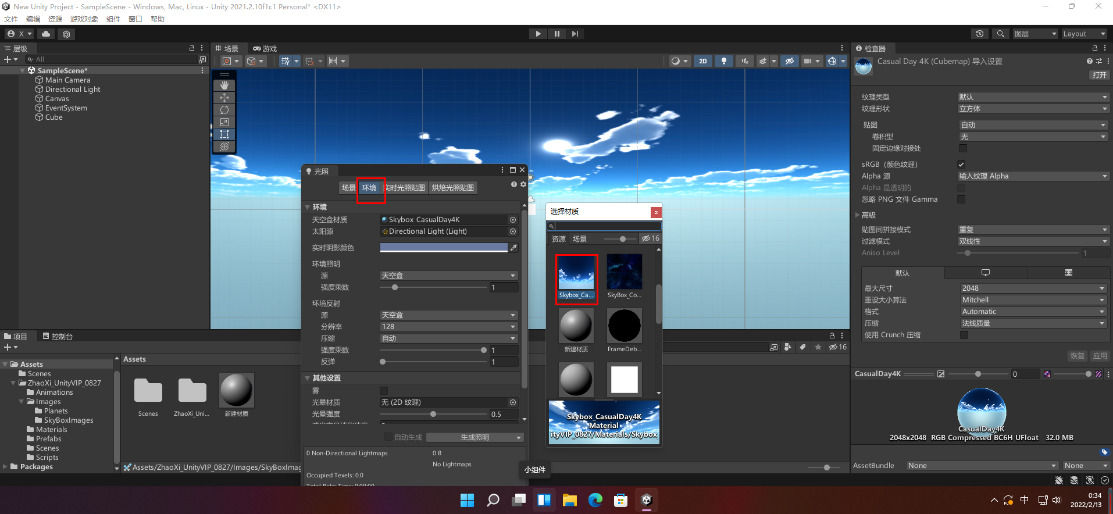Select the combined Transform tool
This screenshot has width=1113, height=514.
point(224,147)
